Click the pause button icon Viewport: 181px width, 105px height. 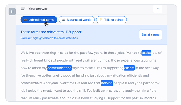point(12,11)
